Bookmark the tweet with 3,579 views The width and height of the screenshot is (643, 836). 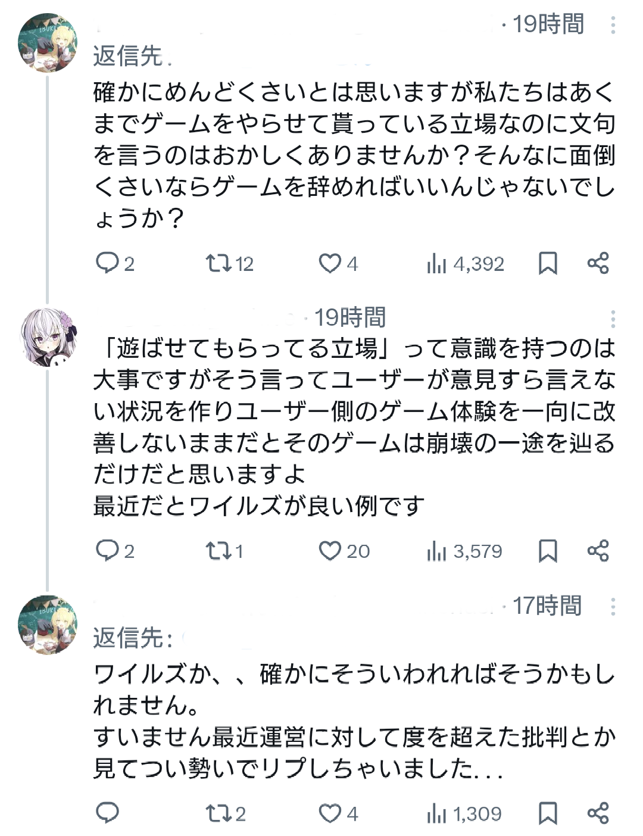coord(548,551)
